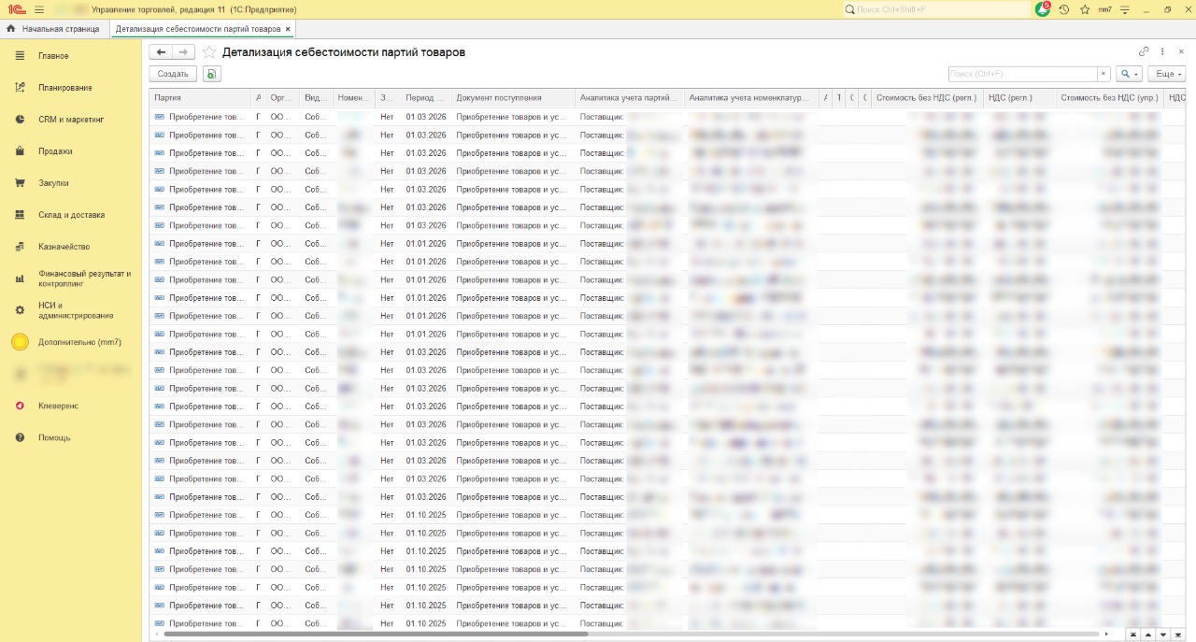
Task: Sort by the Документ поступления column header
Action: click(512, 97)
